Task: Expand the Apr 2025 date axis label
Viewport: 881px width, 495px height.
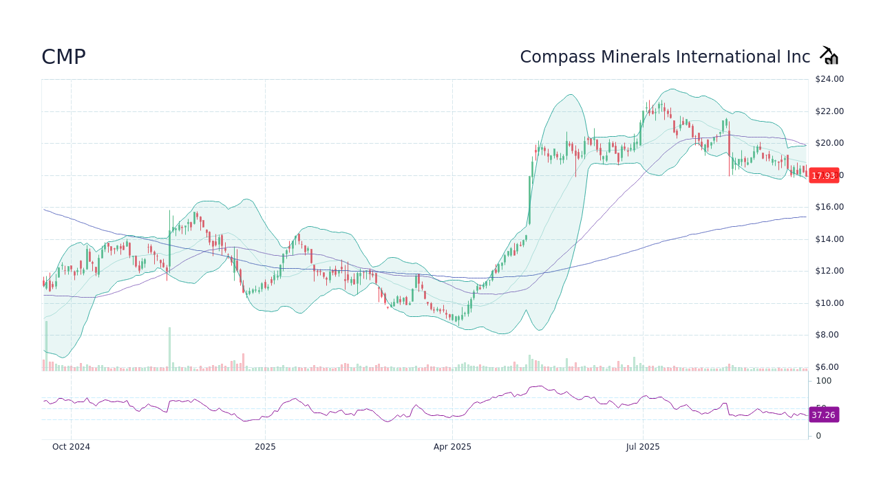Action: 452,446
